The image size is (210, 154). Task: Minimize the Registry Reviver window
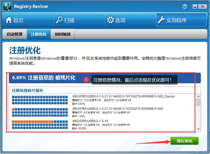[195, 6]
